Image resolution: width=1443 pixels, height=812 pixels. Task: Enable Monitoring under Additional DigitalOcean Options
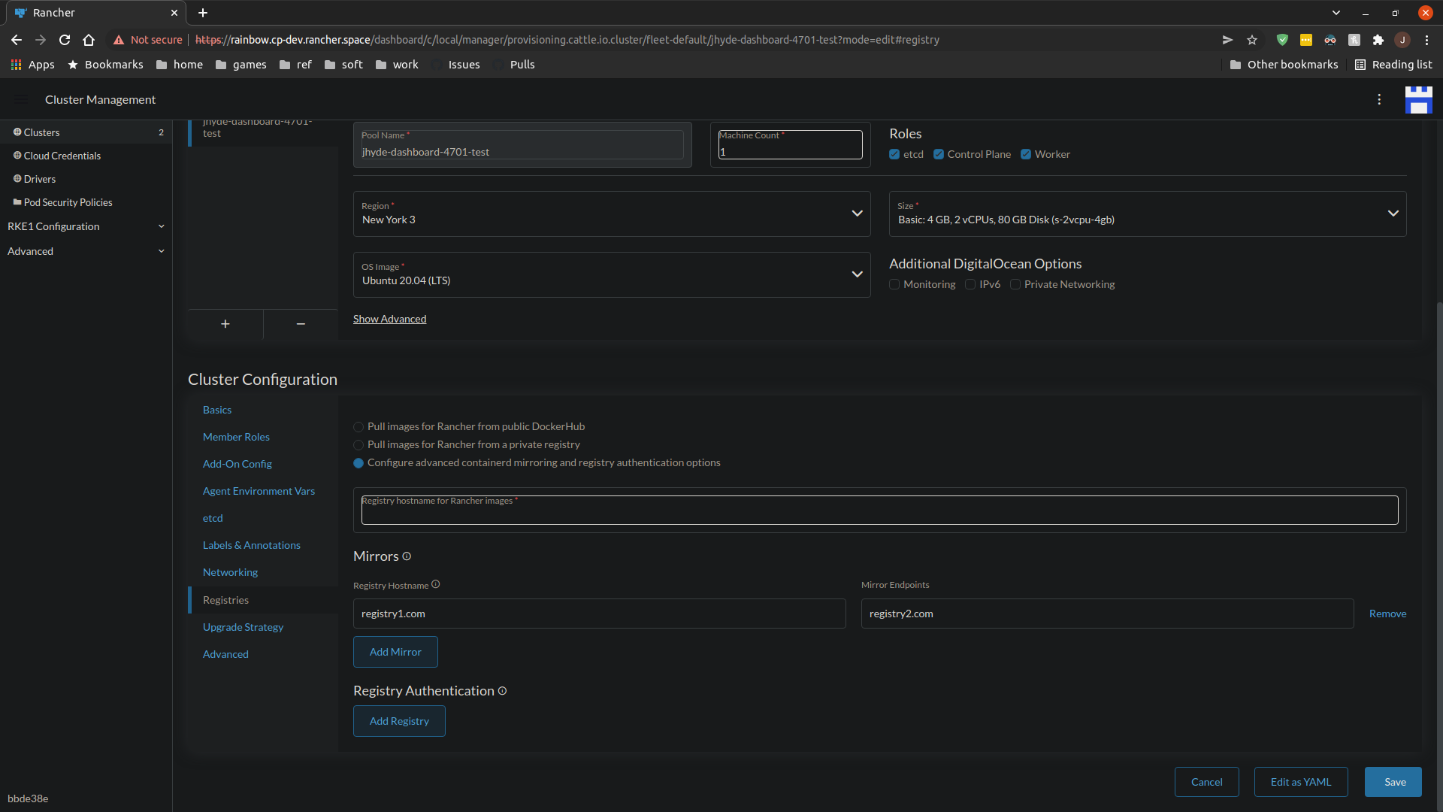coord(894,284)
